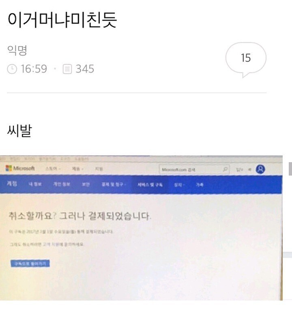Image resolution: width=292 pixels, height=315 pixels.
Task: Click the Microsoft.com 검색 search field
Action: [194, 169]
